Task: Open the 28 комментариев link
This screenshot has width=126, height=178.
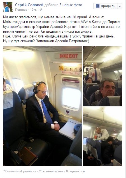Action: click(51, 171)
